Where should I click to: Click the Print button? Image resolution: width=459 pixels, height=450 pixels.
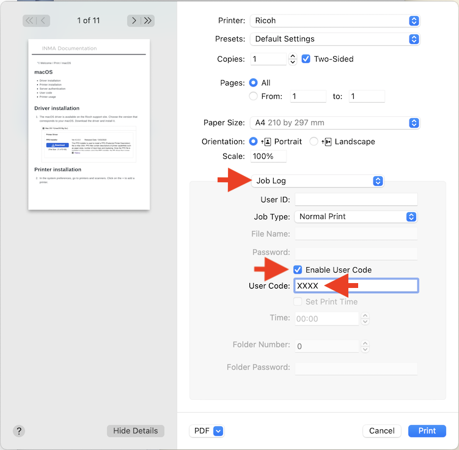[x=427, y=431]
